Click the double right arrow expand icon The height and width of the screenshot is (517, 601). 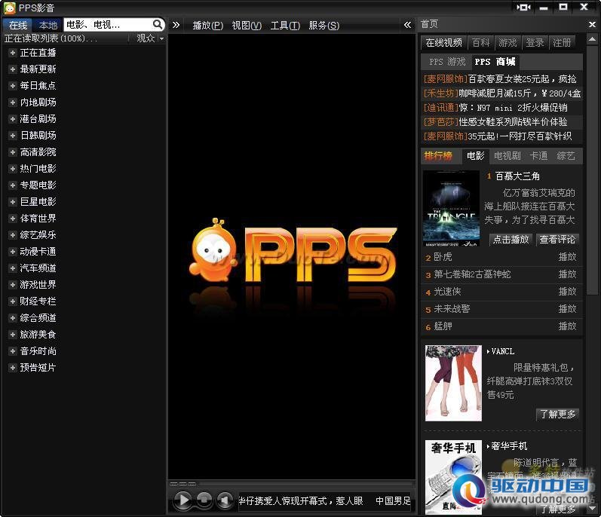pos(176,26)
